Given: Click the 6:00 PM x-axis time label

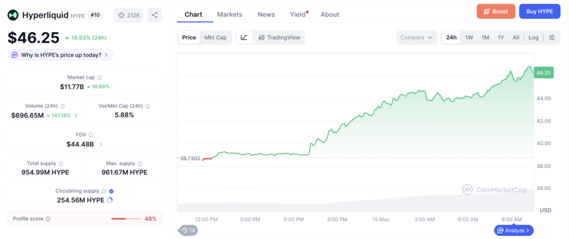Looking at the screenshot, I should (x=293, y=220).
